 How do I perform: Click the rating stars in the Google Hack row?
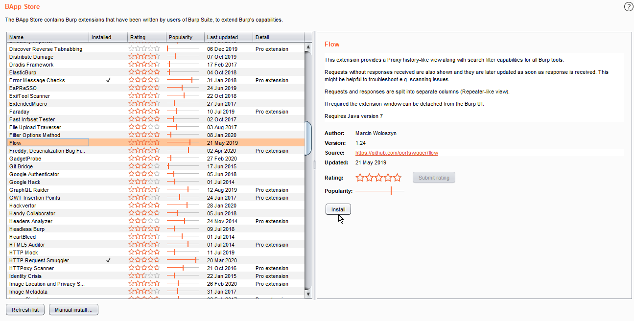(144, 182)
